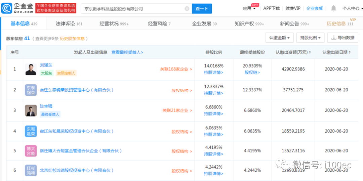Open 持股详情 under 6.6860%

click(x=214, y=114)
